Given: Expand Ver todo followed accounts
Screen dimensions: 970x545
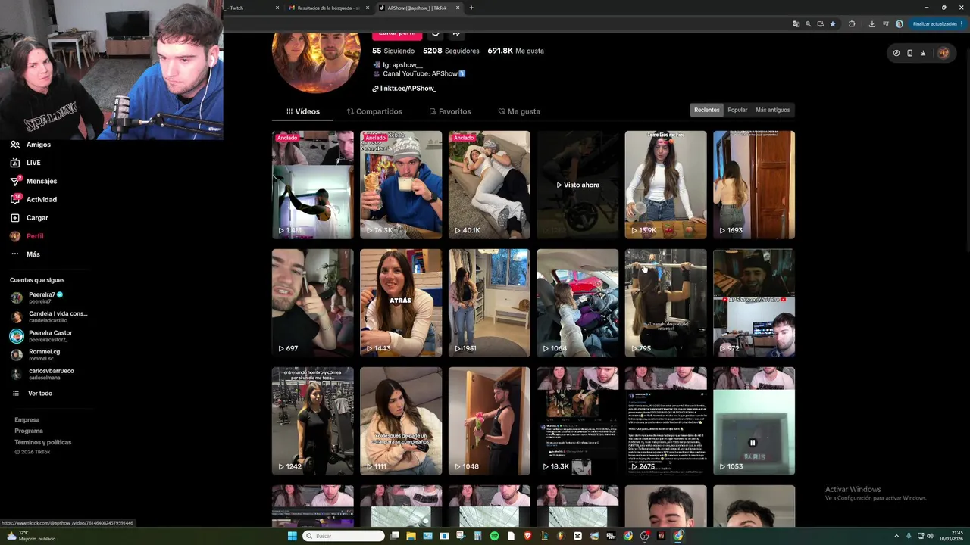Looking at the screenshot, I should 33,394.
